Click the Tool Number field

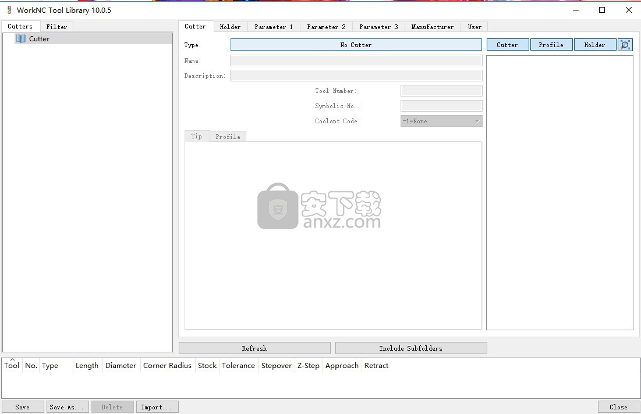point(441,91)
